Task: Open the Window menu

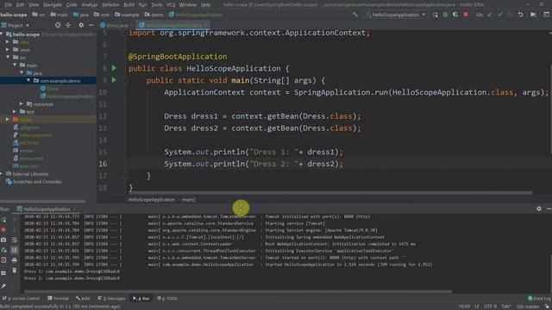Action: coord(188,4)
